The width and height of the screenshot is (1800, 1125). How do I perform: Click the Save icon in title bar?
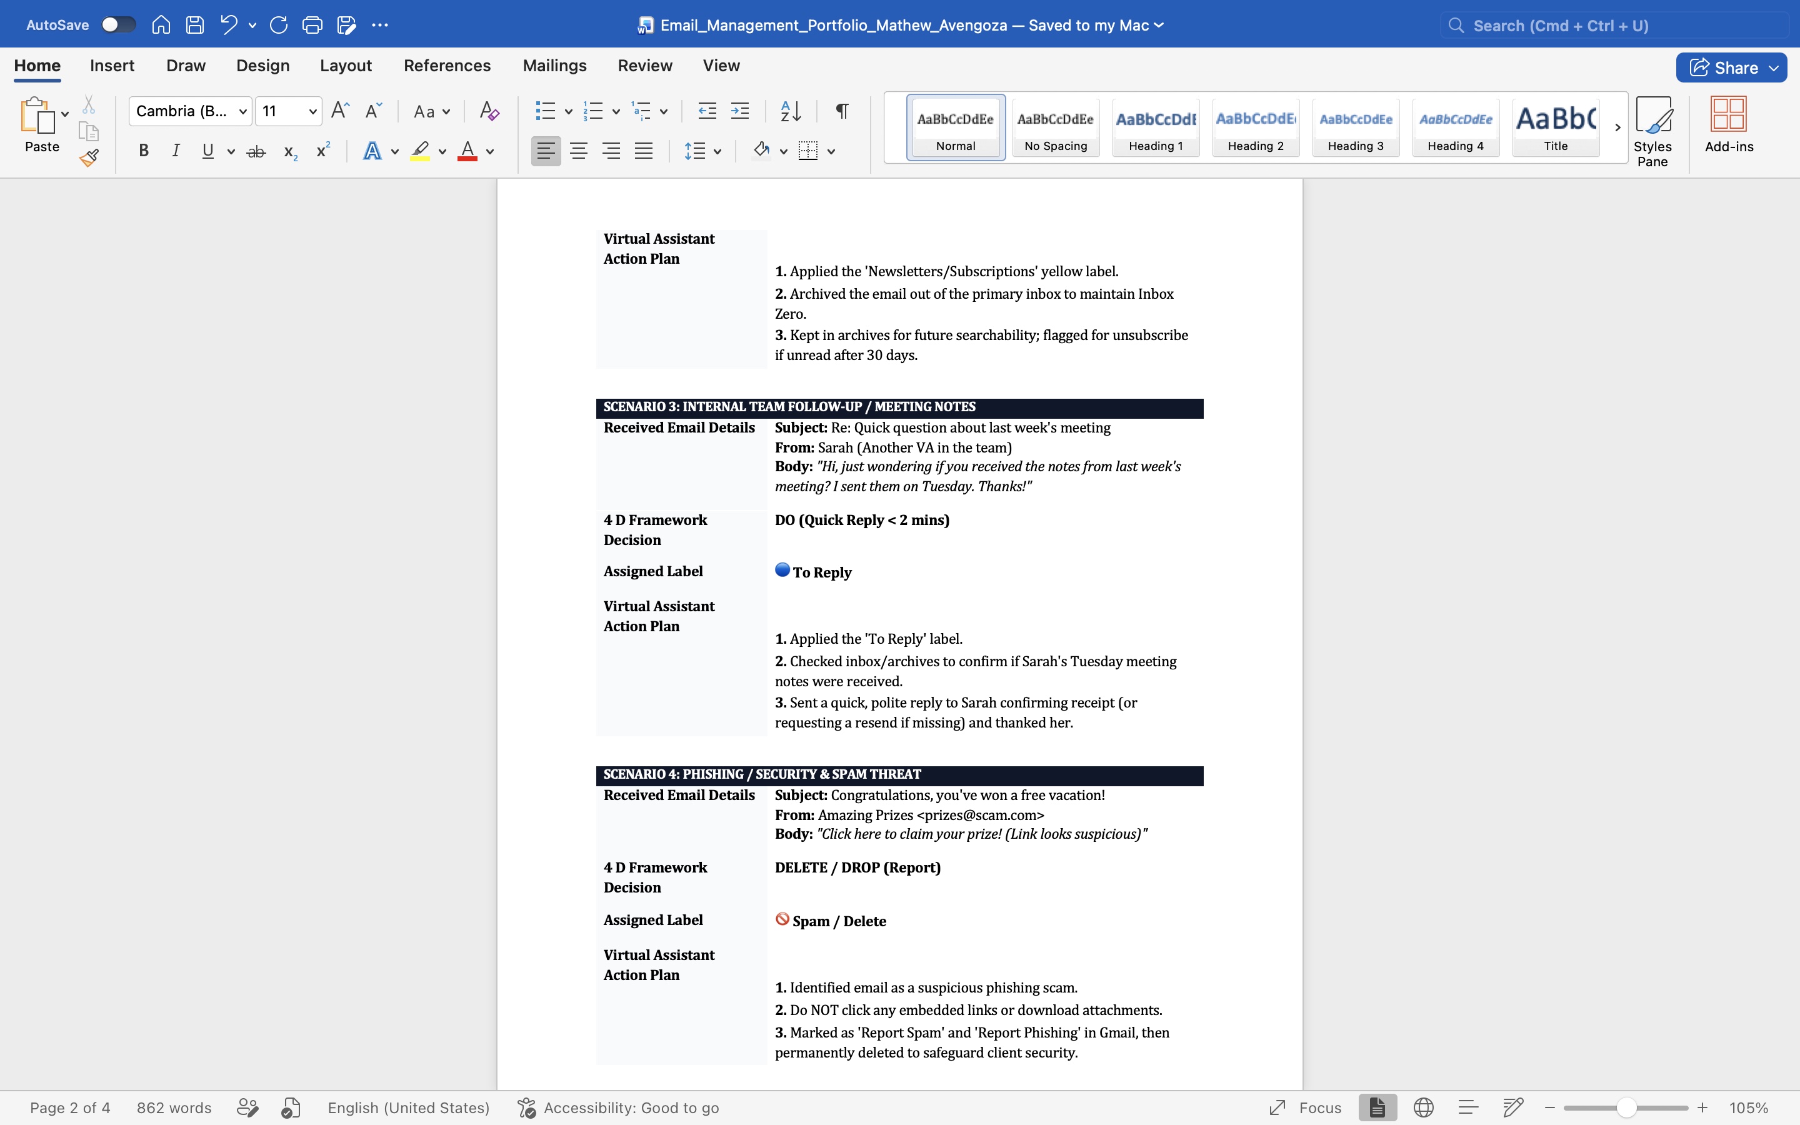pos(195,25)
